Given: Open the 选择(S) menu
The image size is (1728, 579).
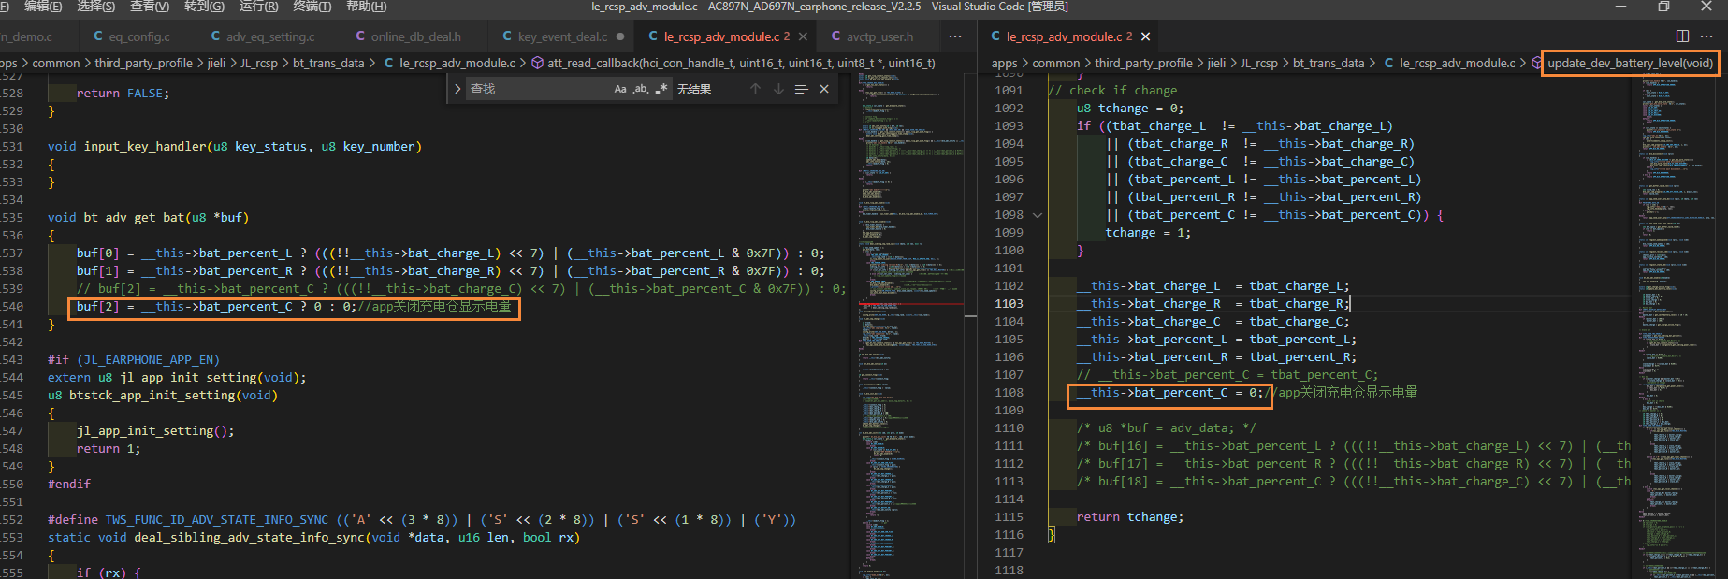Looking at the screenshot, I should point(95,7).
